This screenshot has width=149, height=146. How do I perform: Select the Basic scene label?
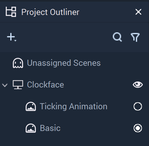[x=50, y=128]
